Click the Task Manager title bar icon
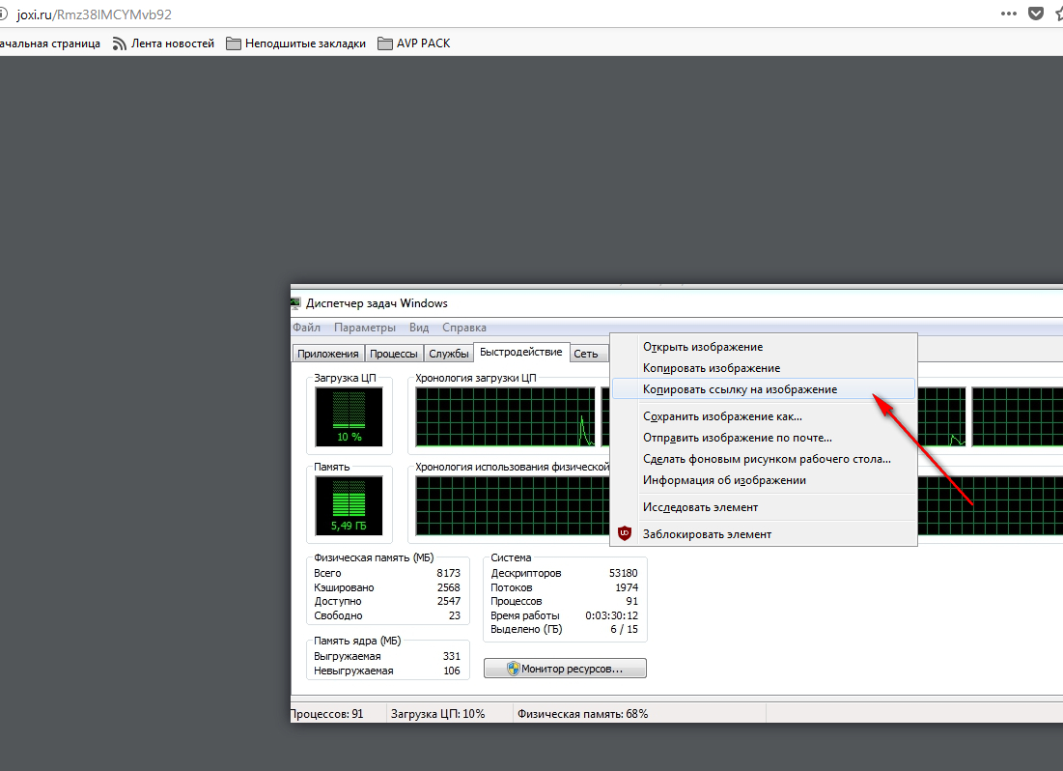 (295, 302)
